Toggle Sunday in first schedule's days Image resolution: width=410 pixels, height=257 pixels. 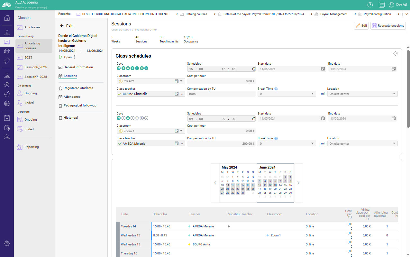point(146,68)
